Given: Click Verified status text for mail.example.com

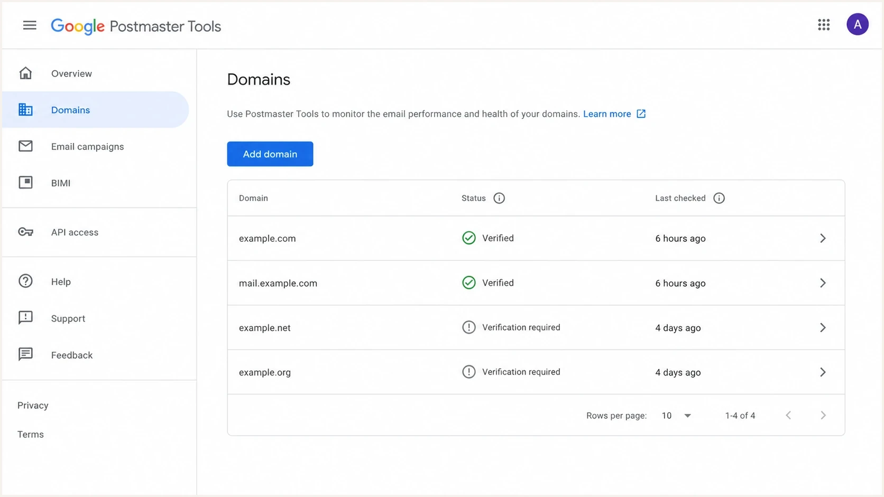Looking at the screenshot, I should tap(498, 283).
